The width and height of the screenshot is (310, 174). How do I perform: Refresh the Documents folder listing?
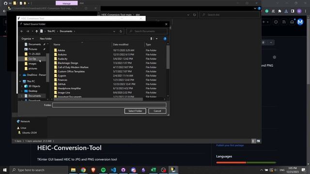121,31
